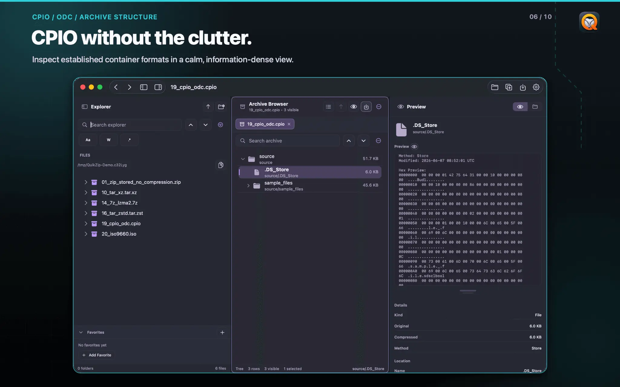
Task: Select 20_iso9660.iso file
Action: [x=119, y=234]
